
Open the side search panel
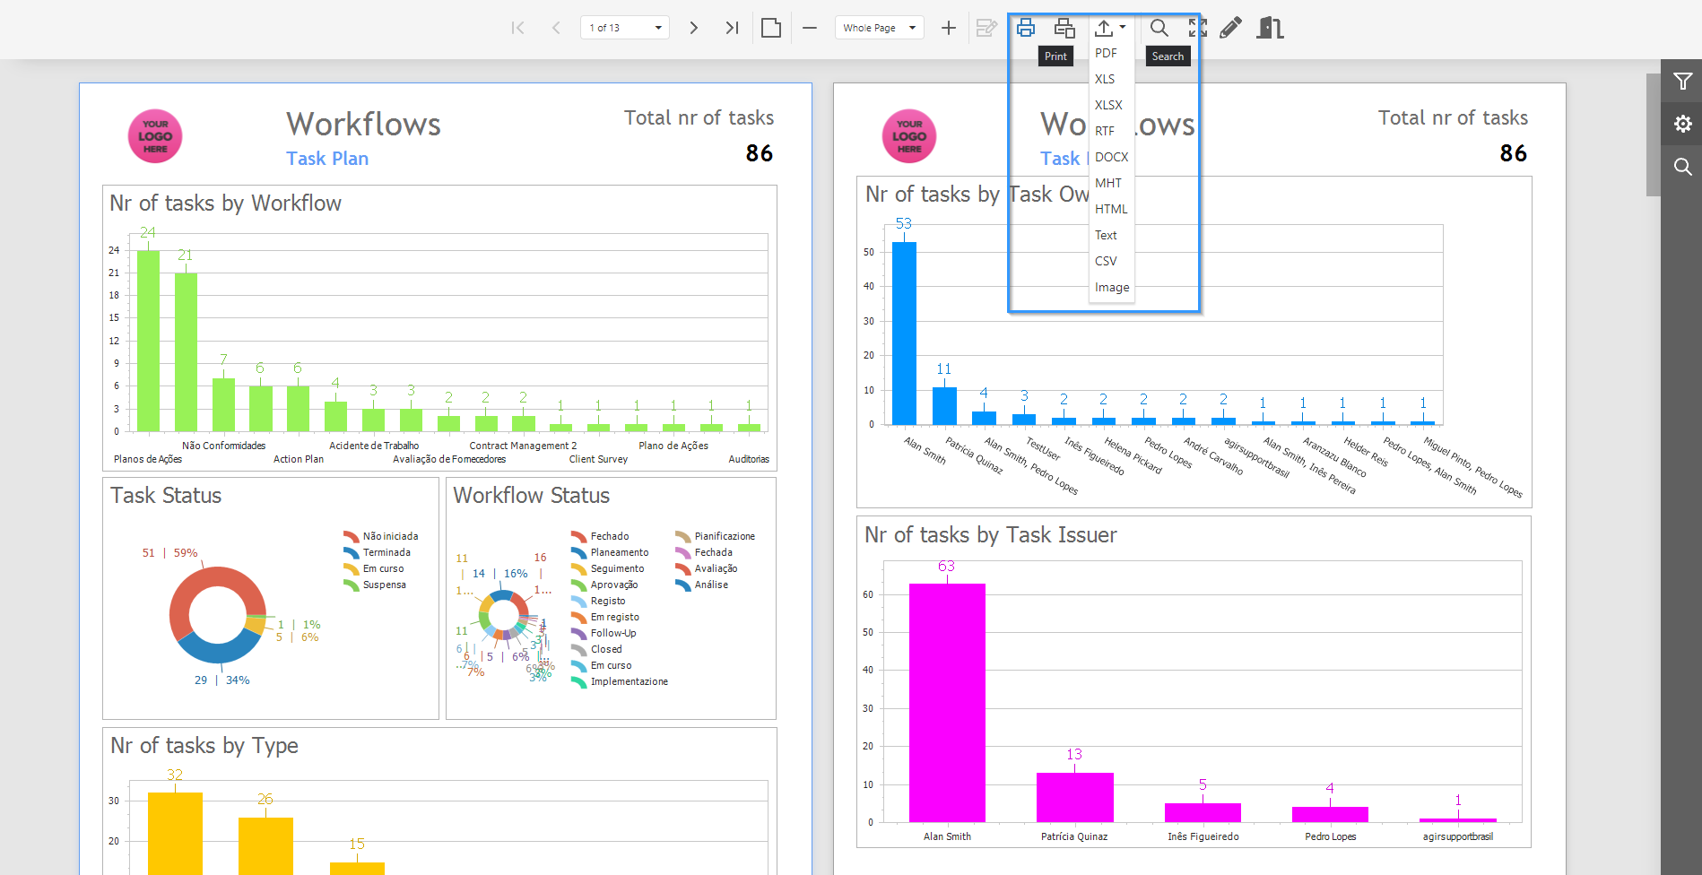click(1682, 167)
